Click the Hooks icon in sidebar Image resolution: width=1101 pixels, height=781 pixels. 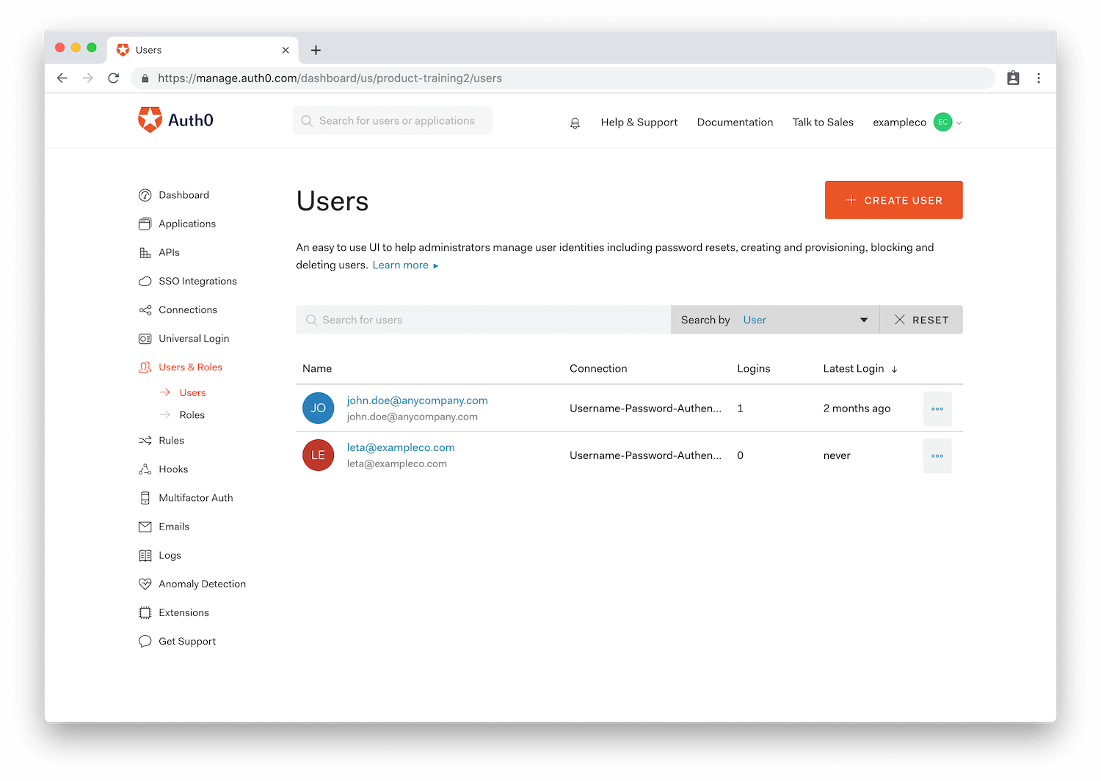pyautogui.click(x=145, y=469)
